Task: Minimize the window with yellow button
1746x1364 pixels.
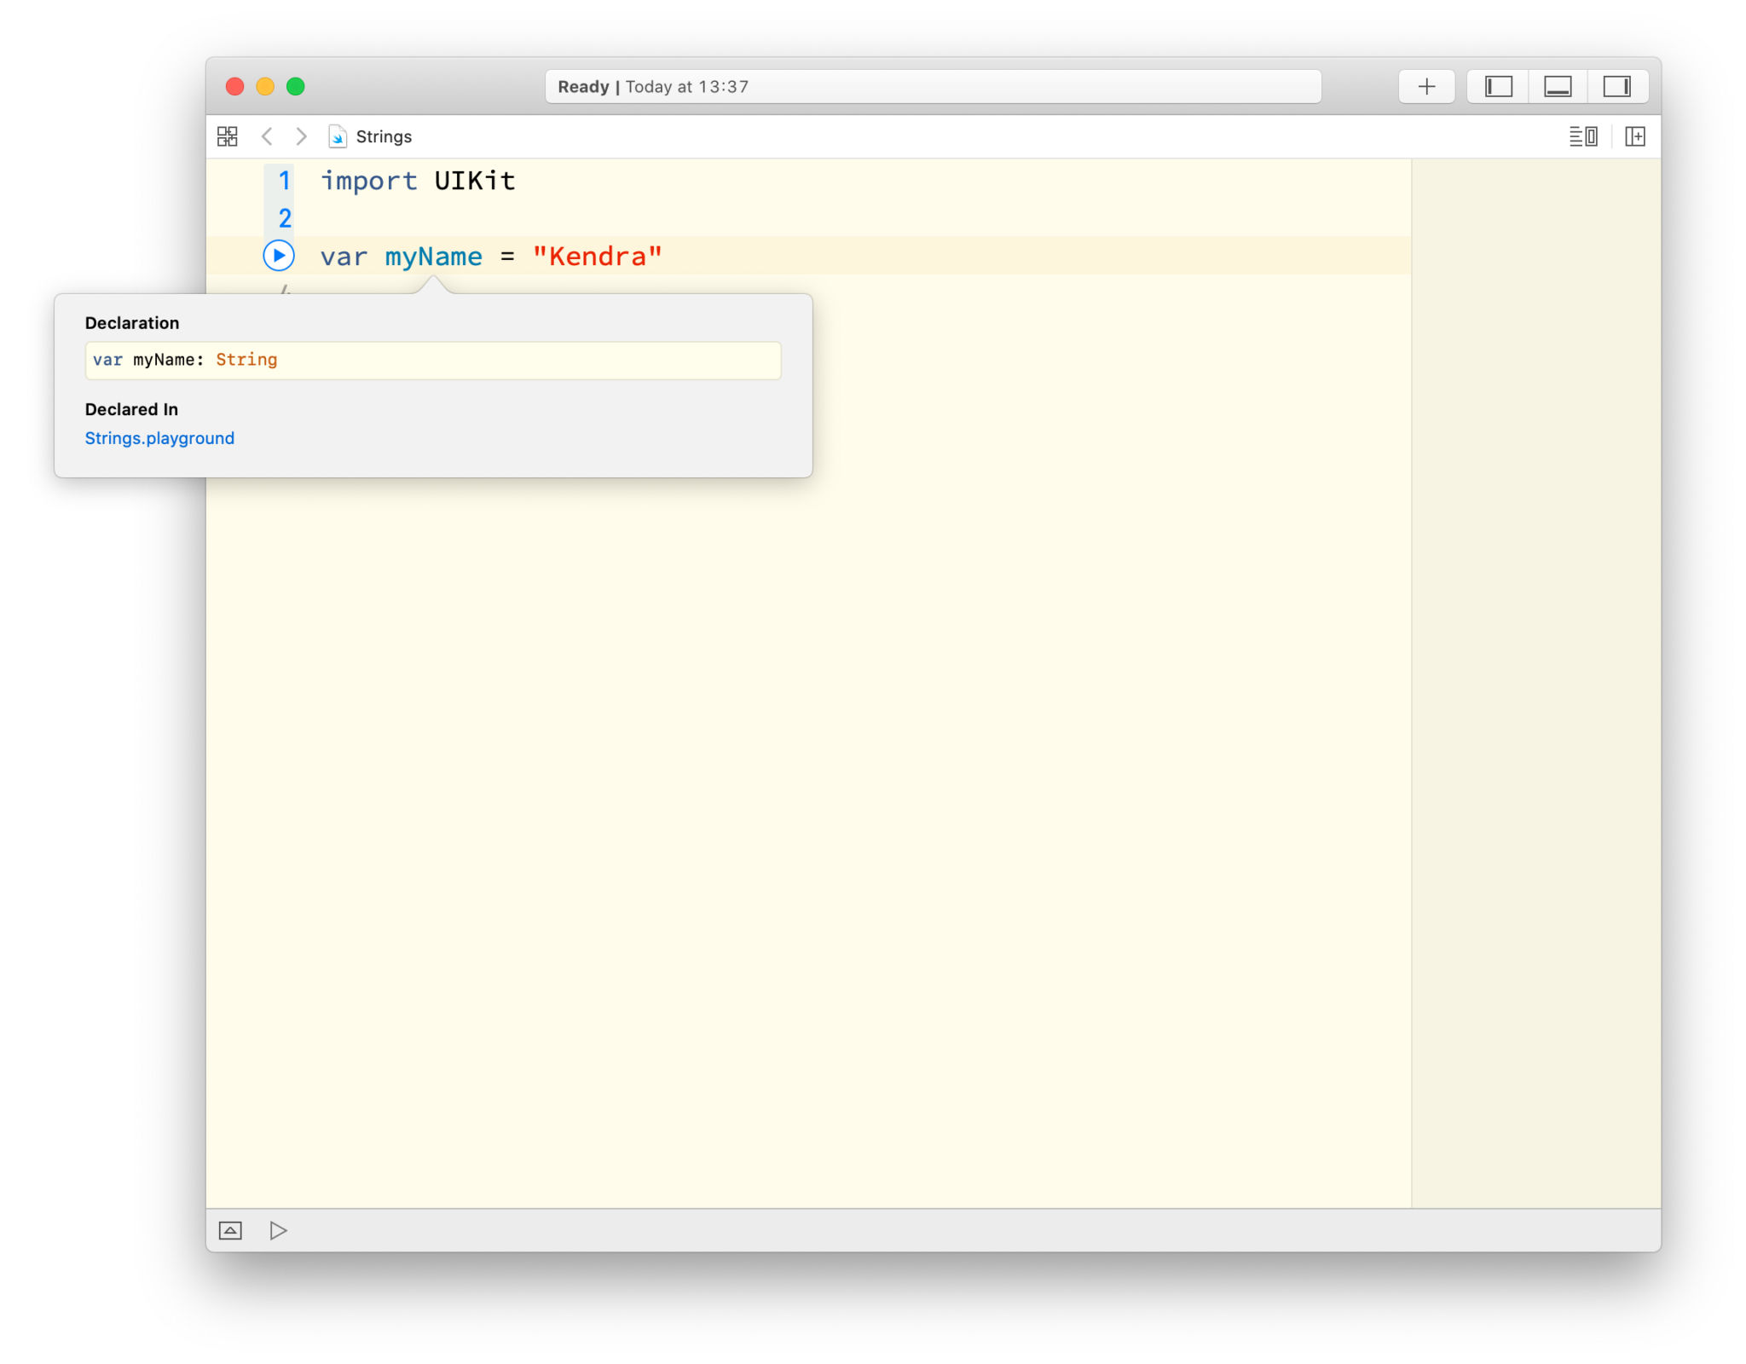Action: click(265, 86)
